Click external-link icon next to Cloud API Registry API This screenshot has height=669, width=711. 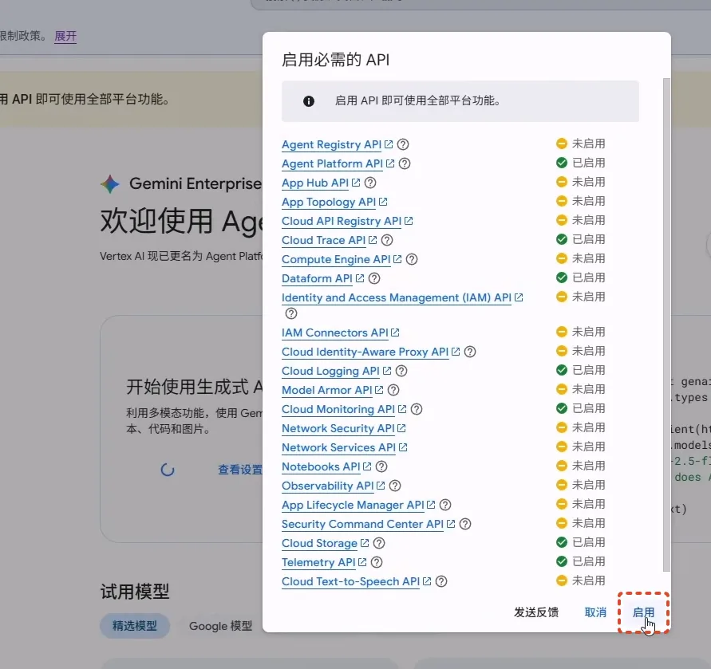[409, 221]
